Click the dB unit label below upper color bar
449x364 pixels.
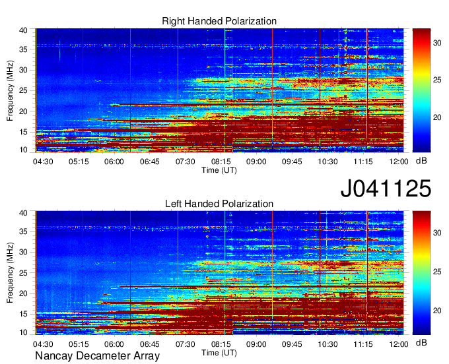coord(421,161)
